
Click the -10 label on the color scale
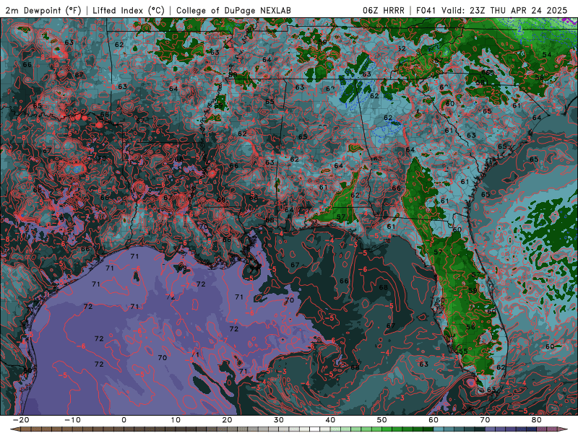pos(72,420)
